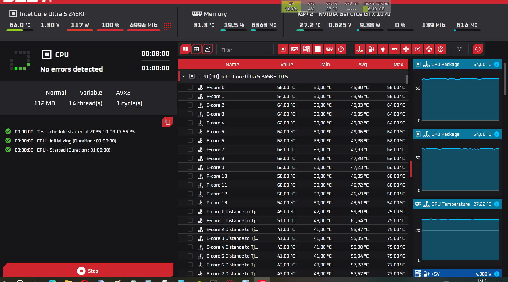Toggle the fan sensor type filter
The height and width of the screenshot is (282, 508).
(406, 49)
